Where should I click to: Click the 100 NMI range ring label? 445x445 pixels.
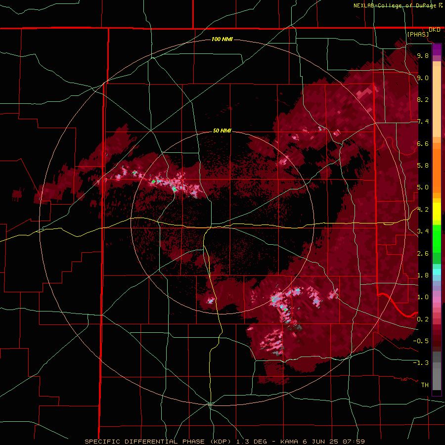pos(222,39)
